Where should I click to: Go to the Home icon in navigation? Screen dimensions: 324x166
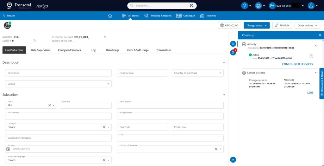[110, 16]
